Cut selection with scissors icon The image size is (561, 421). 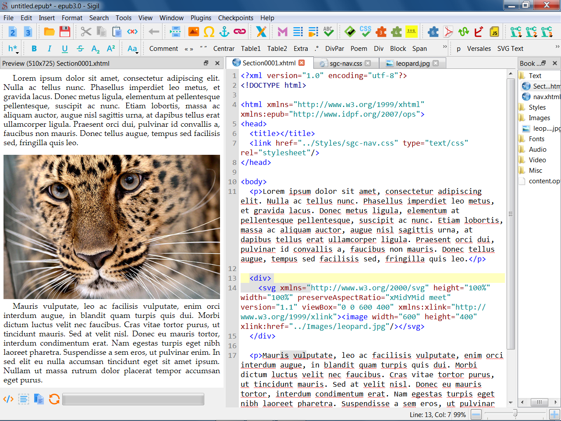(86, 32)
